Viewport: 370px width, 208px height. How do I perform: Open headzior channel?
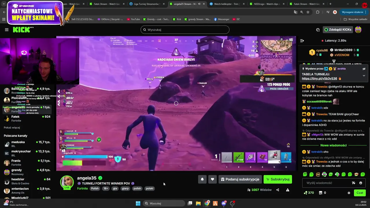tap(27, 181)
